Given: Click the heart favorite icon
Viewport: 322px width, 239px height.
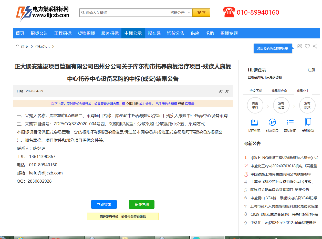Looking at the screenshot, I should point(307,46).
